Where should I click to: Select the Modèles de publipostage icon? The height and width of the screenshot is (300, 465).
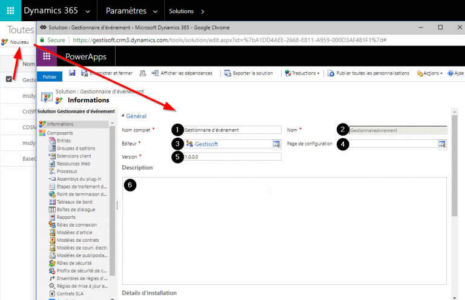pos(52,256)
